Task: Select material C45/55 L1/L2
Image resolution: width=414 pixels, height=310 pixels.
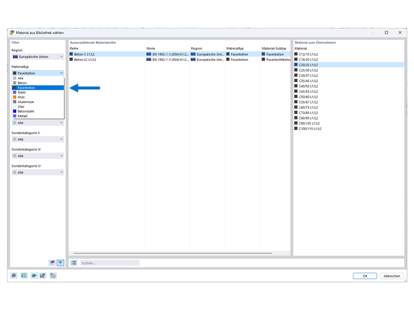Action: click(349, 91)
